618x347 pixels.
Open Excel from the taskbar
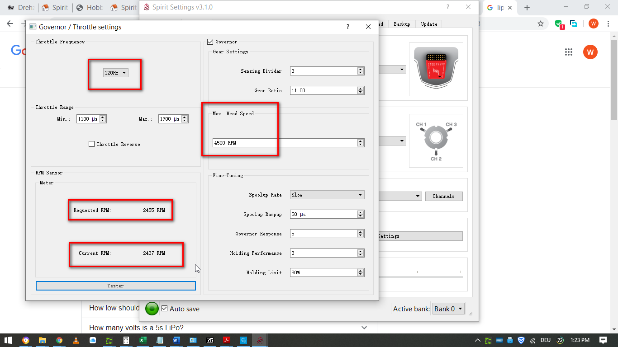[142, 340]
